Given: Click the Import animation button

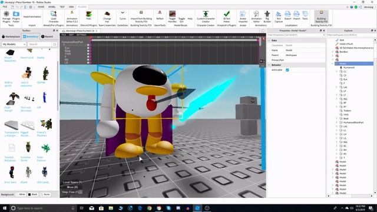Looking at the screenshot, I should (x=32, y=16).
